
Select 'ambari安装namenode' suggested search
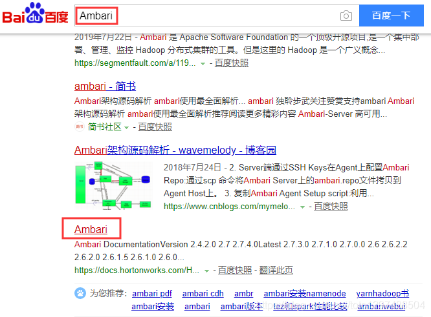[x=305, y=293]
